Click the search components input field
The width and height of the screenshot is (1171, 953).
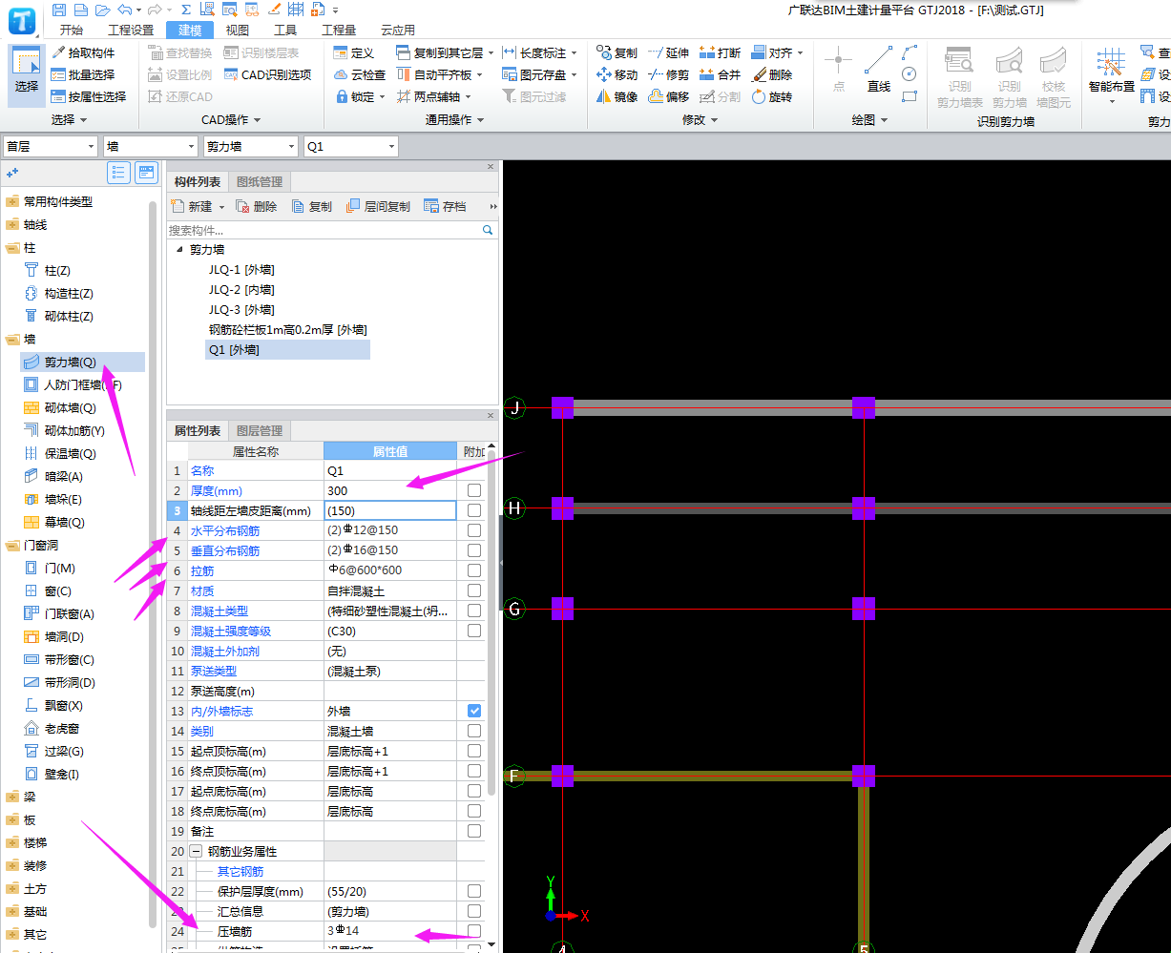[x=324, y=230]
